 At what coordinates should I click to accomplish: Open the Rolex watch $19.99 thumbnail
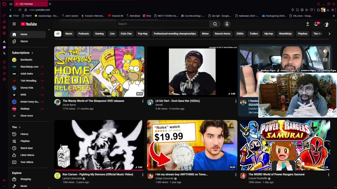coord(192,145)
